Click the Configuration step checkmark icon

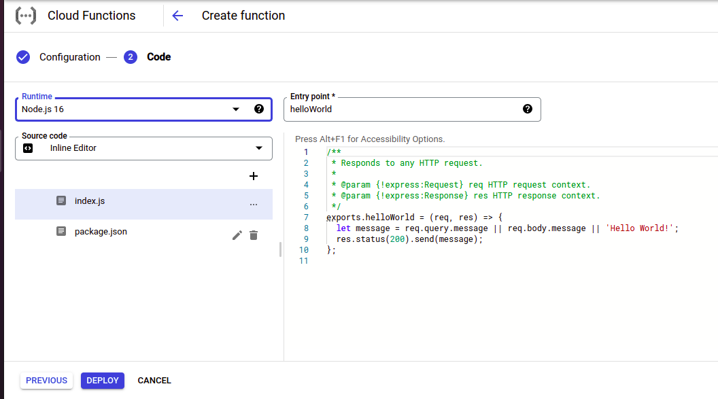(x=23, y=57)
